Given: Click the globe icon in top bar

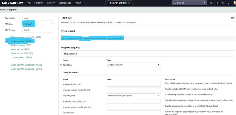Looking at the screenshot, I should coord(211,3).
